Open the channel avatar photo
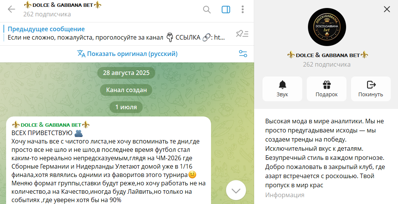This screenshot has width=398, height=204. [327, 27]
